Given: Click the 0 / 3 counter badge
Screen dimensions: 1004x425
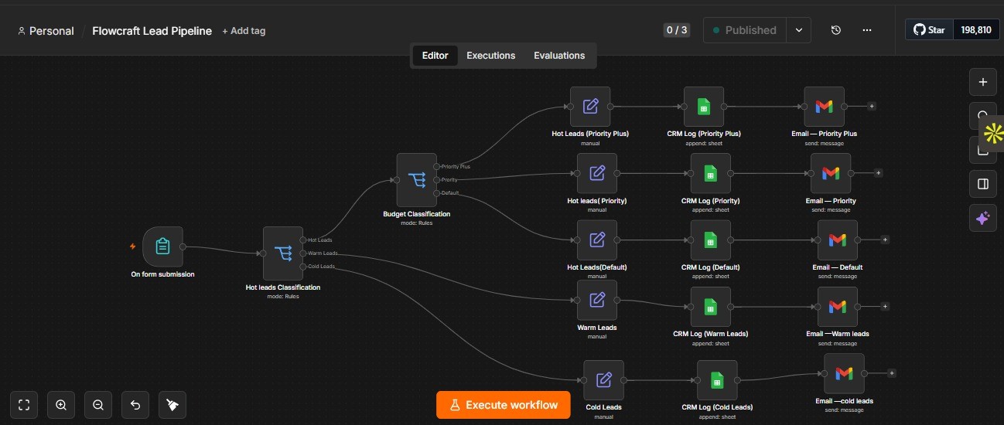Looking at the screenshot, I should [677, 30].
